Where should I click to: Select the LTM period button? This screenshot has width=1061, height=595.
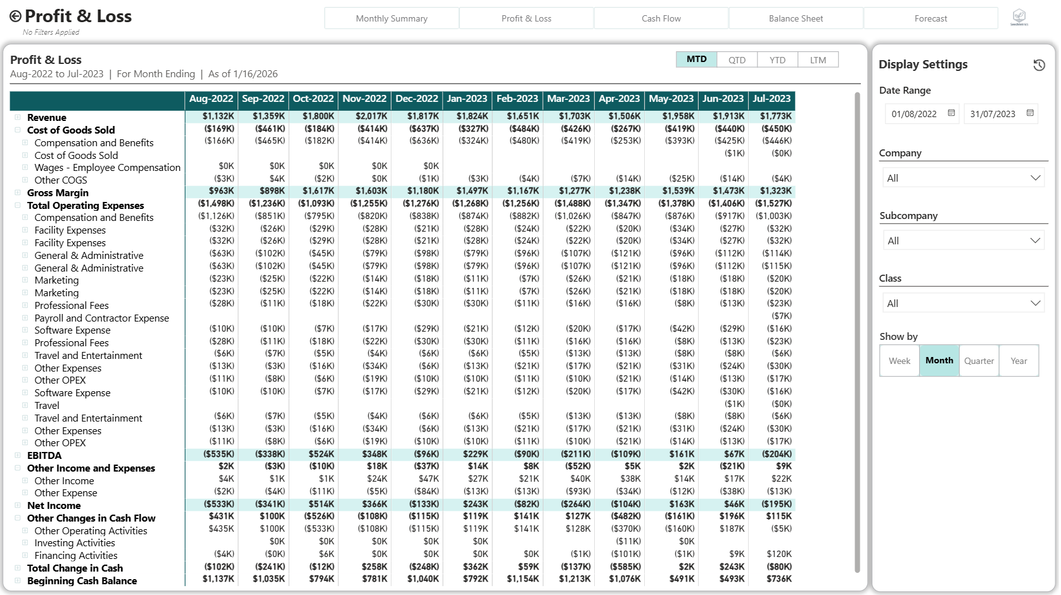pyautogui.click(x=818, y=59)
